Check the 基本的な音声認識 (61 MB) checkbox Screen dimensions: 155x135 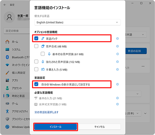[x=43, y=54]
